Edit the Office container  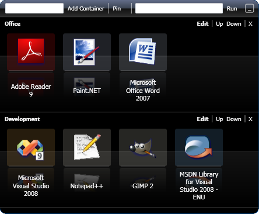202,24
